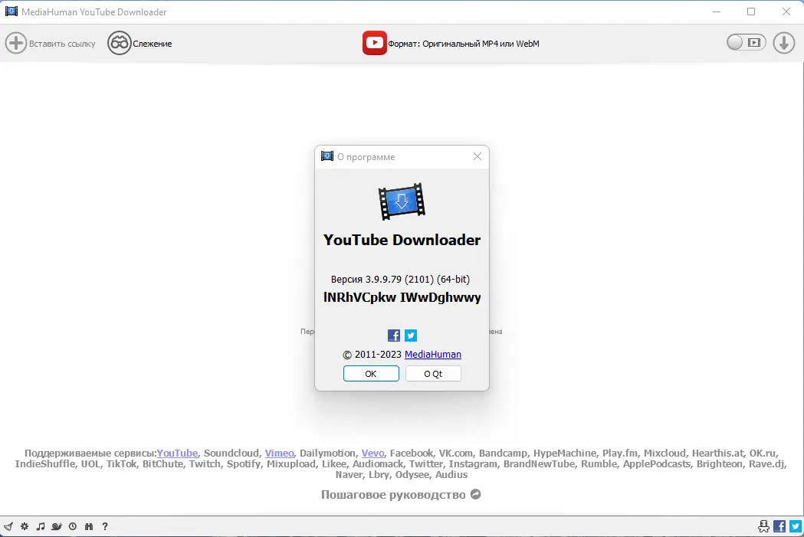This screenshot has width=804, height=537.
Task: Click the Facebook icon in the status bar
Action: [x=779, y=526]
